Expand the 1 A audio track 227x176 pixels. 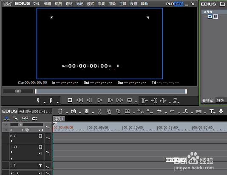tap(12, 173)
